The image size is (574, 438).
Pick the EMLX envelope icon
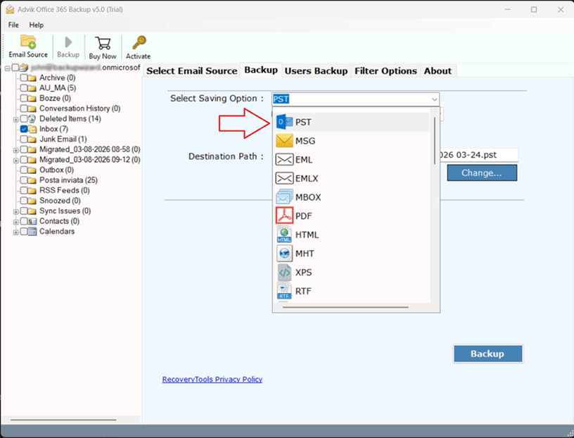pos(284,178)
